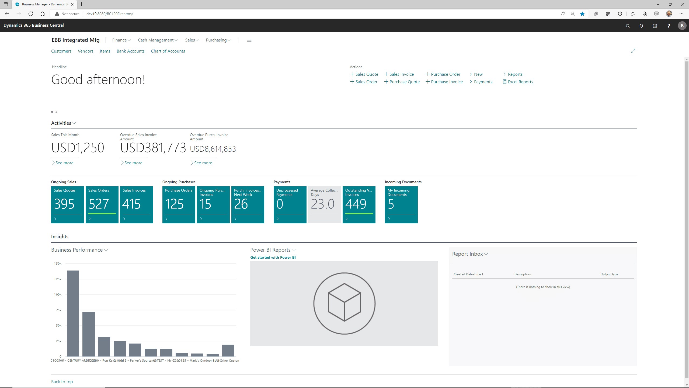Click the browser favorites star icon
The height and width of the screenshot is (388, 689).
coord(582,14)
